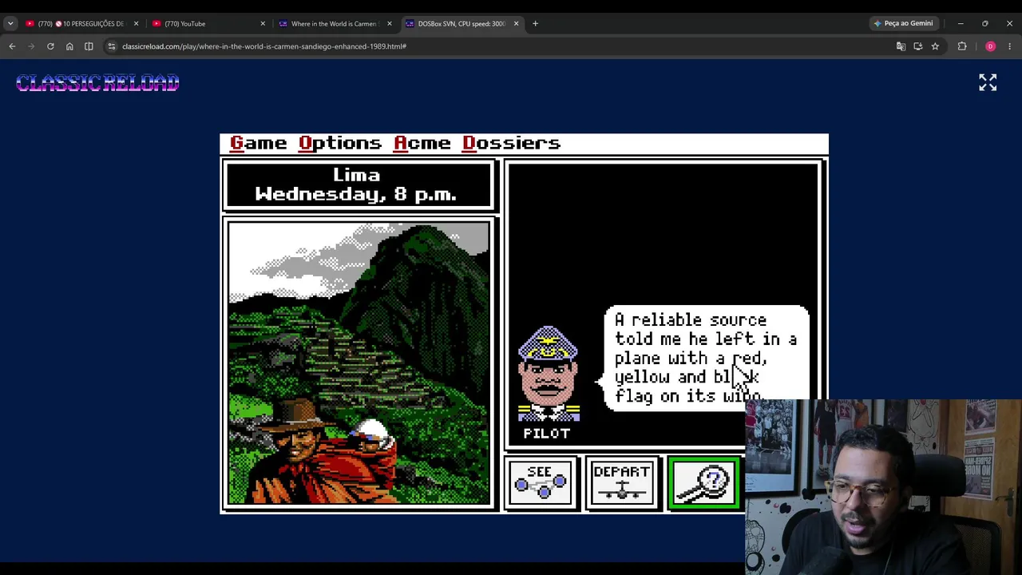Bookmark this page with the star
The image size is (1022, 575).
[935, 46]
